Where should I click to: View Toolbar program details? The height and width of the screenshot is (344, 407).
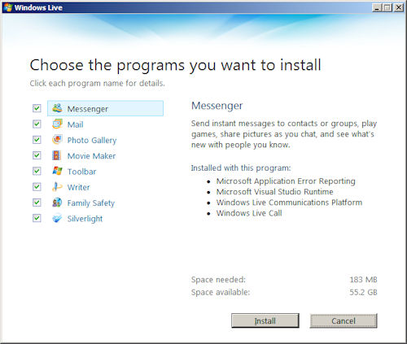[x=81, y=172]
